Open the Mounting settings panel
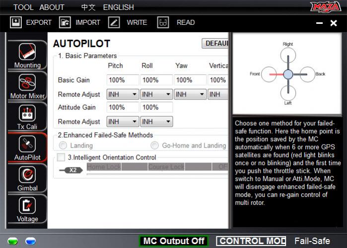This screenshot has width=347, height=248. point(27,55)
